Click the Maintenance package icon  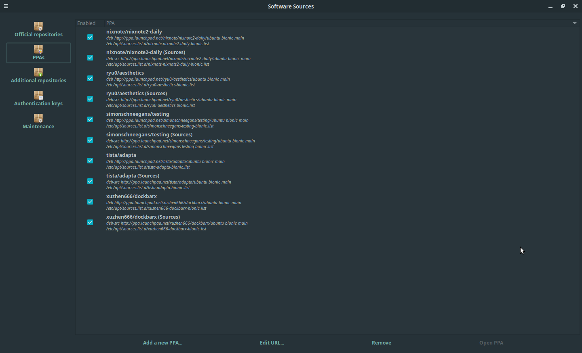point(38,118)
